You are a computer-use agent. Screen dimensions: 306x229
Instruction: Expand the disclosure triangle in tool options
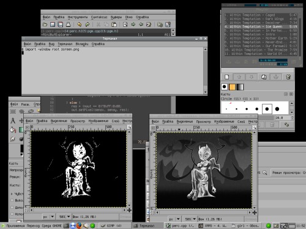coord(12,194)
